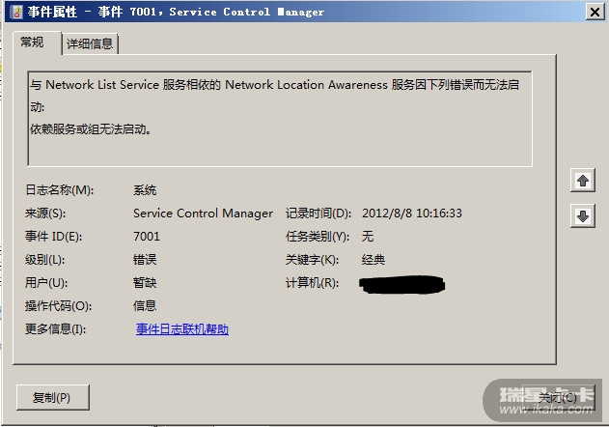
Task: Open the 事件日志联机帮助 link
Action: 182,329
